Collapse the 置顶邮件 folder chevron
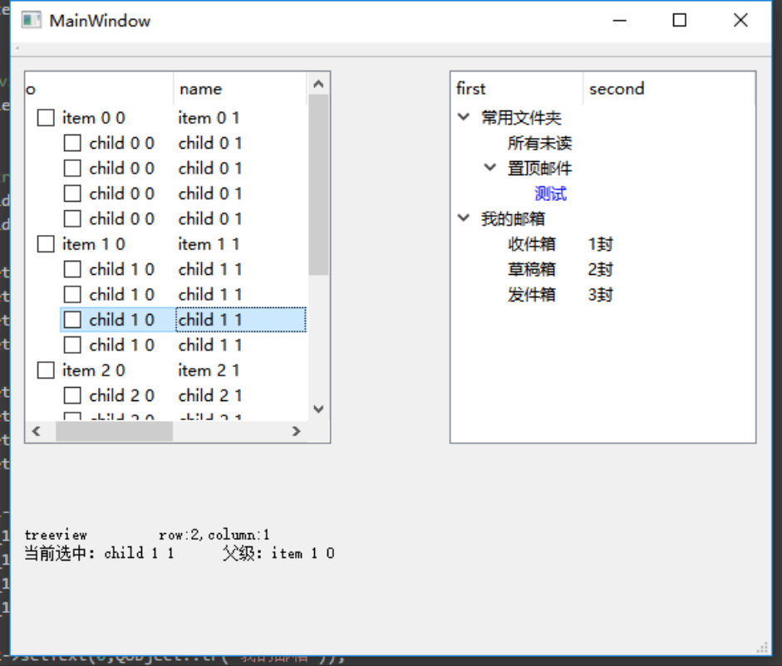Screen dimensions: 782x666 490,169
